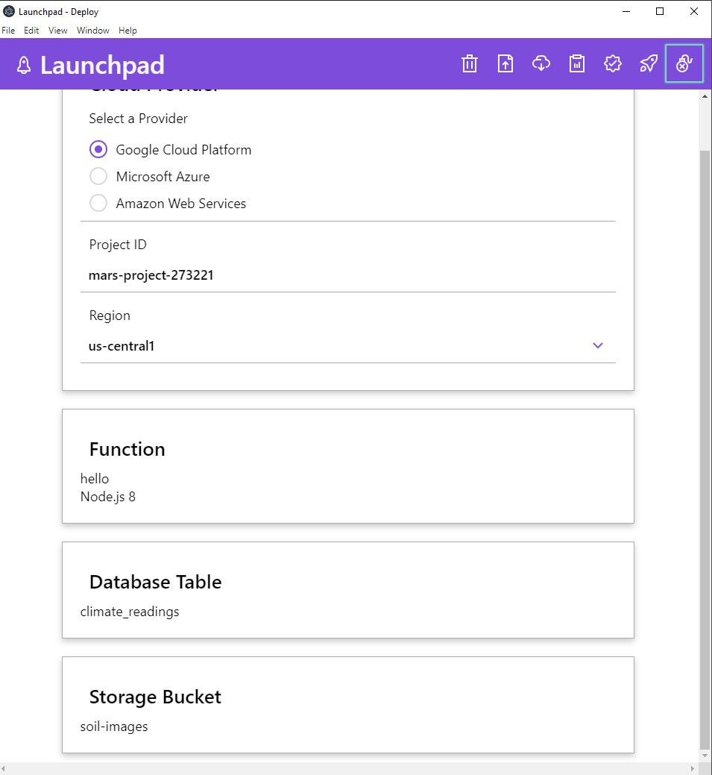Click the Function card with hello
This screenshot has height=775, width=712.
coord(348,466)
